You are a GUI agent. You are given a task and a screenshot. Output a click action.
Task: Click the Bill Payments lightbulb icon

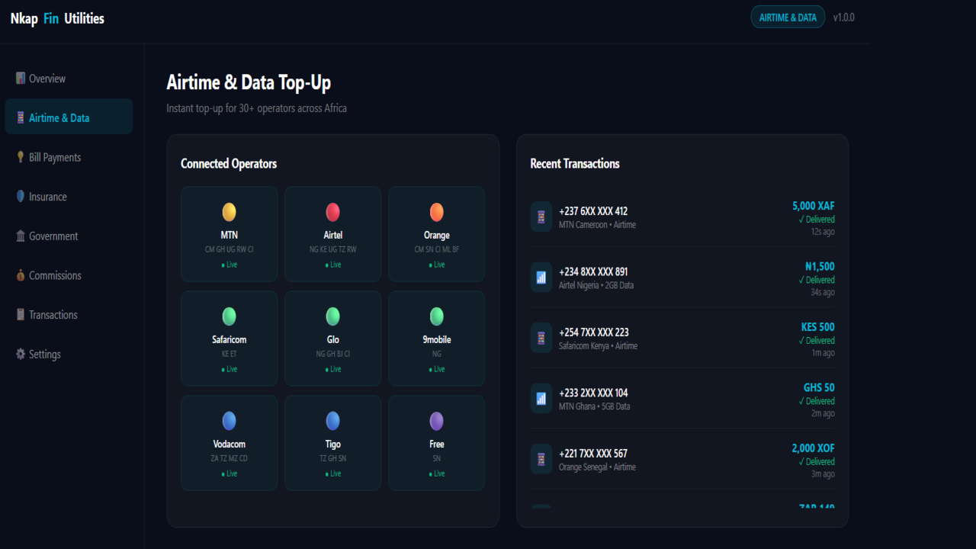click(x=21, y=157)
